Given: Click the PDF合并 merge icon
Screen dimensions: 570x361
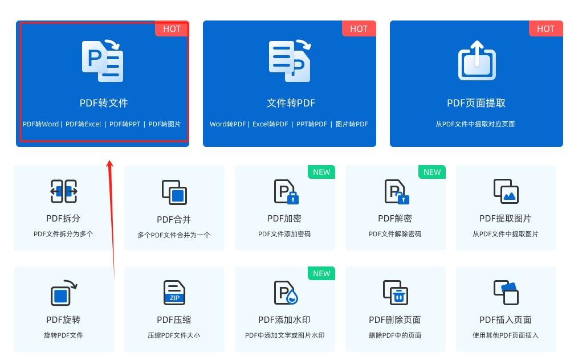Looking at the screenshot, I should pyautogui.click(x=174, y=191).
